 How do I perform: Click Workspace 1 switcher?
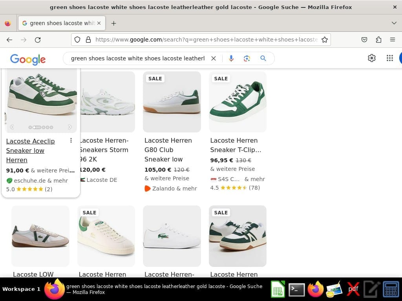(21, 289)
